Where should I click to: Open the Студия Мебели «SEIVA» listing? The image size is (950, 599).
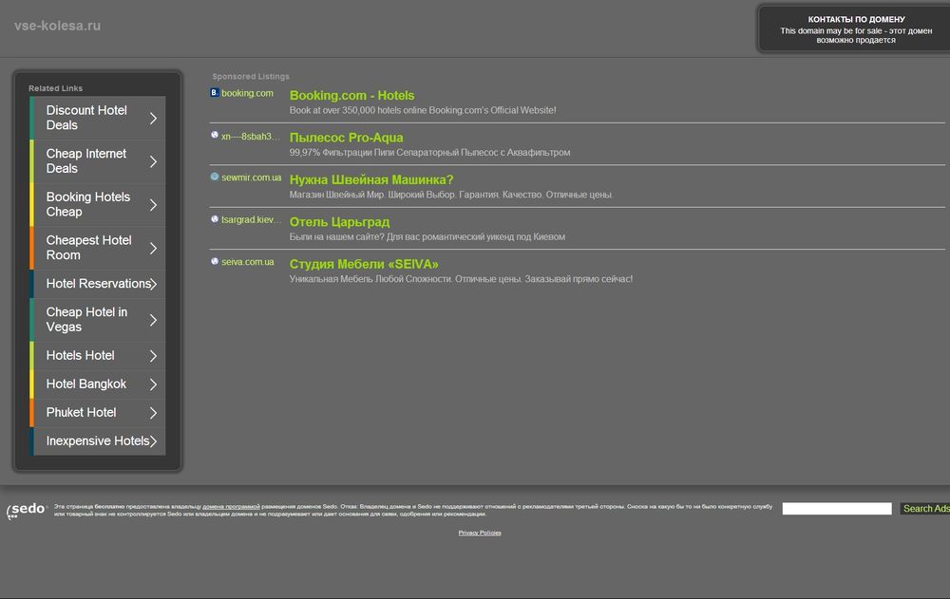click(x=364, y=264)
